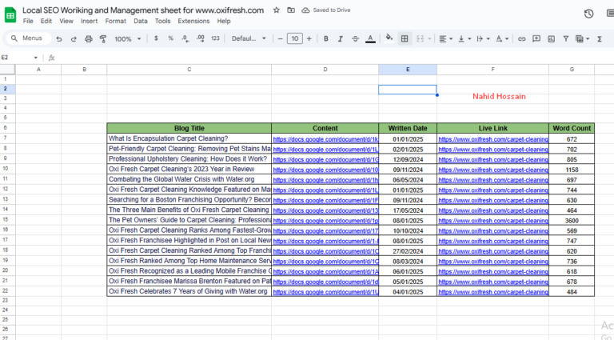The width and height of the screenshot is (614, 340).
Task: Expand the table views dropdown arrow
Action: [x=588, y=38]
